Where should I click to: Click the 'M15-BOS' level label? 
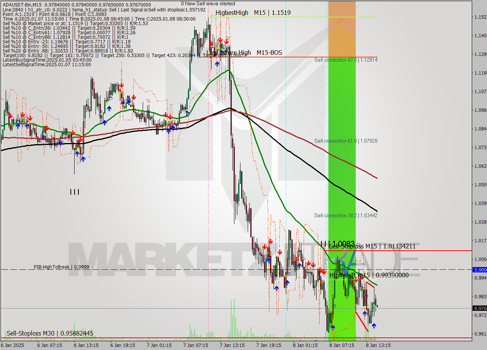pyautogui.click(x=269, y=52)
